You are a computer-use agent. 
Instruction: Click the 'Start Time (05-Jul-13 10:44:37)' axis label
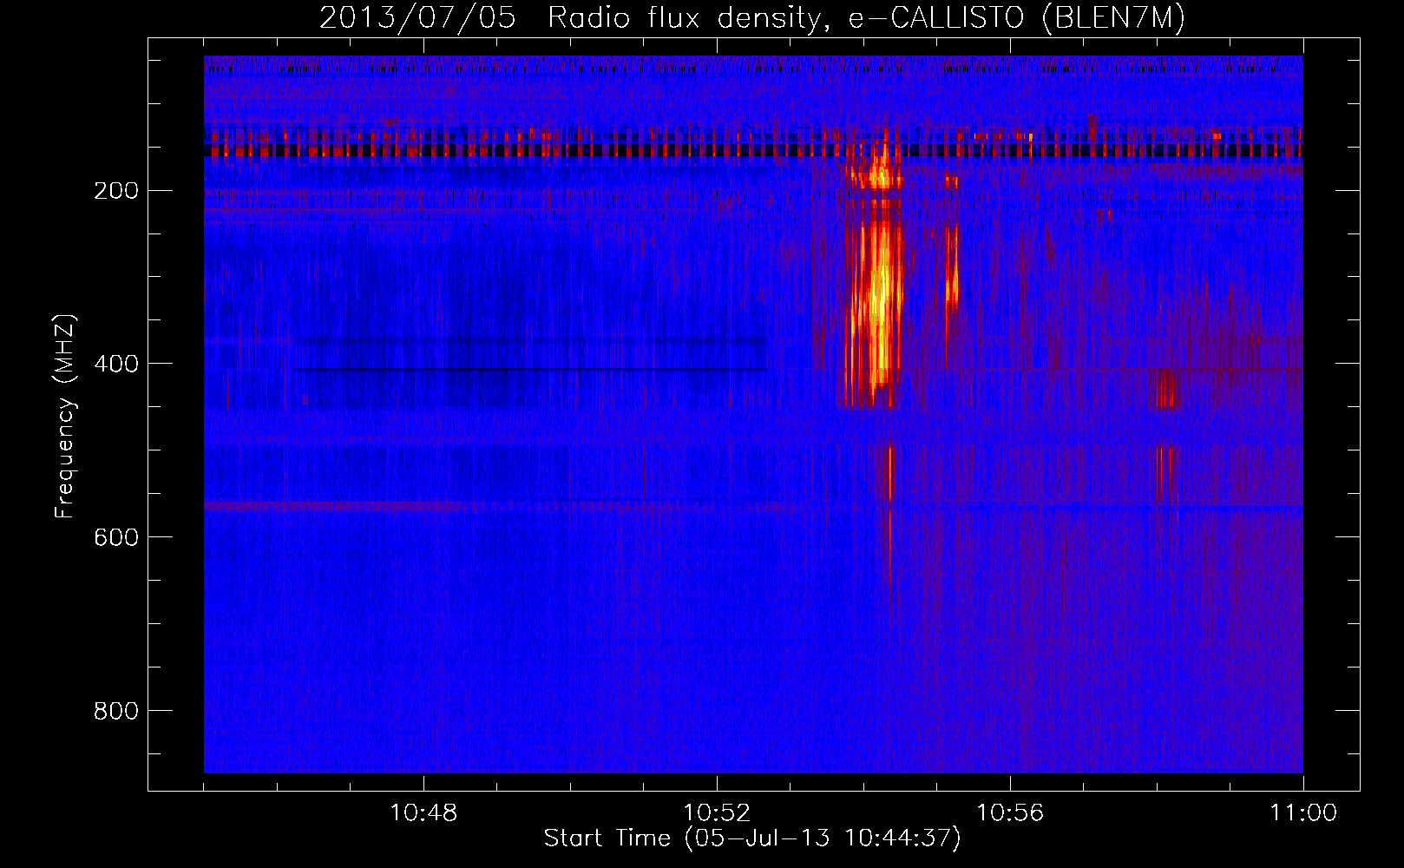click(752, 838)
